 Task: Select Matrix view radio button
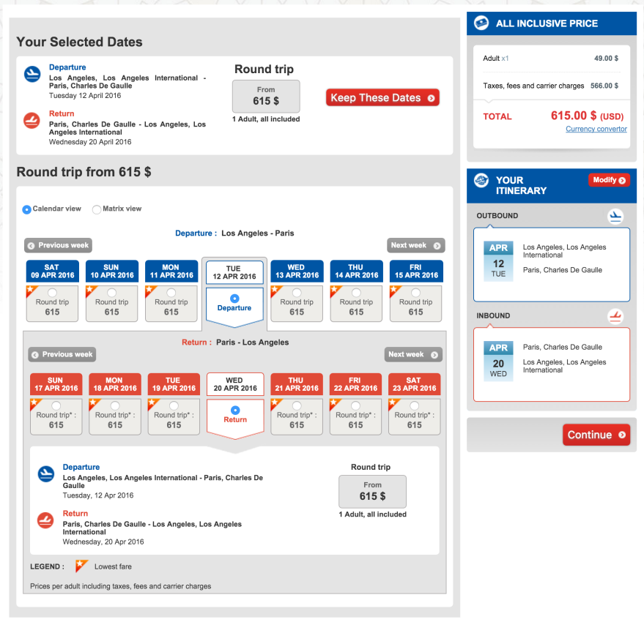[97, 210]
